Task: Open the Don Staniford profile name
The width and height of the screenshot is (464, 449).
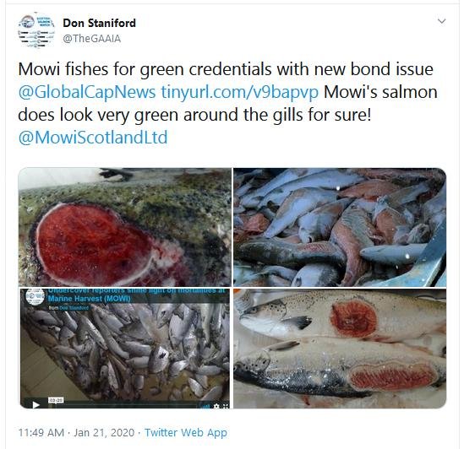Action: point(99,23)
